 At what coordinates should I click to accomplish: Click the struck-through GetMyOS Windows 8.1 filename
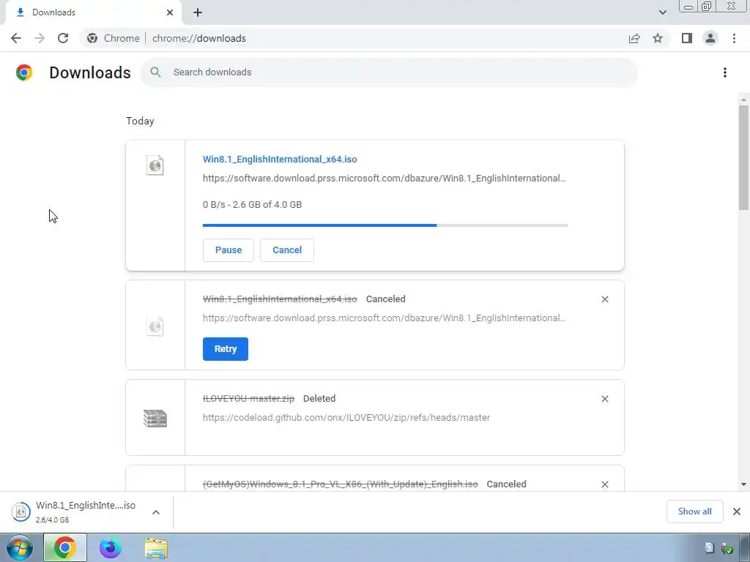340,484
